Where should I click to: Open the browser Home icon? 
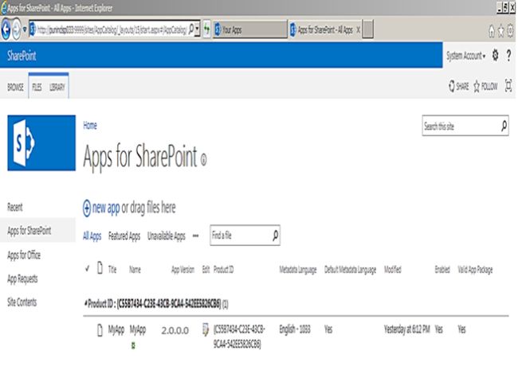click(x=492, y=31)
